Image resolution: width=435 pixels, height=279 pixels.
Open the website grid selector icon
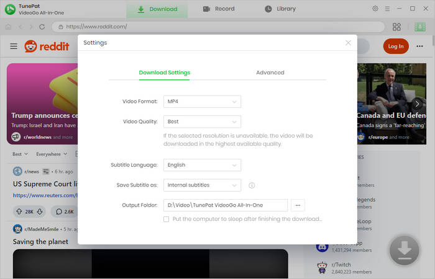396,27
